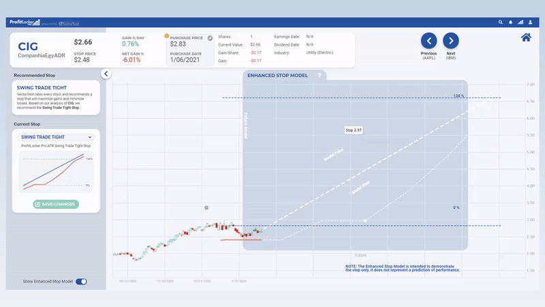Click the gray circle marker on chart
Image resolution: width=545 pixels, height=307 pixels.
[206, 208]
